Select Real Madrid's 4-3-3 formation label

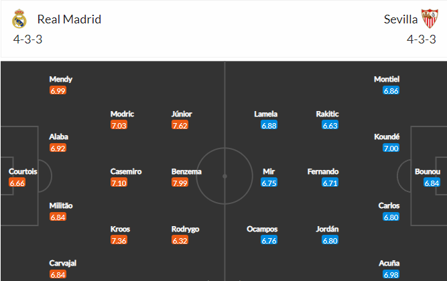click(27, 39)
